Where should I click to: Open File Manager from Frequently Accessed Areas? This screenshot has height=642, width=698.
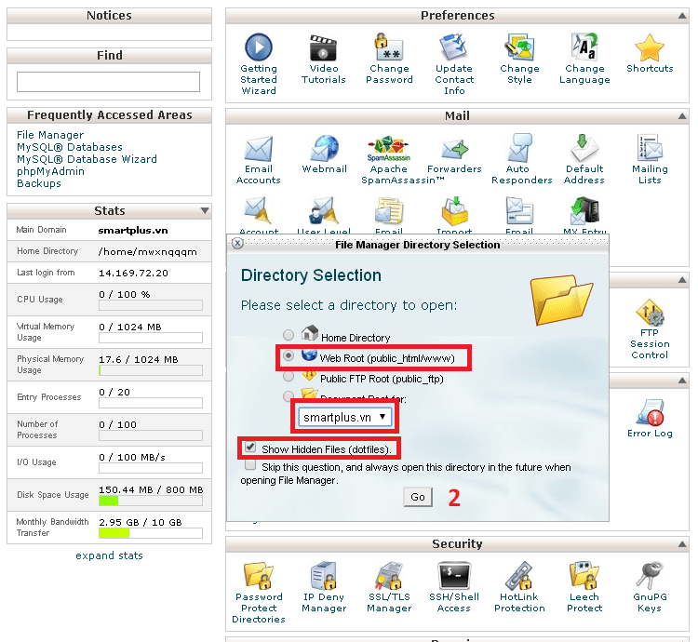[x=50, y=135]
